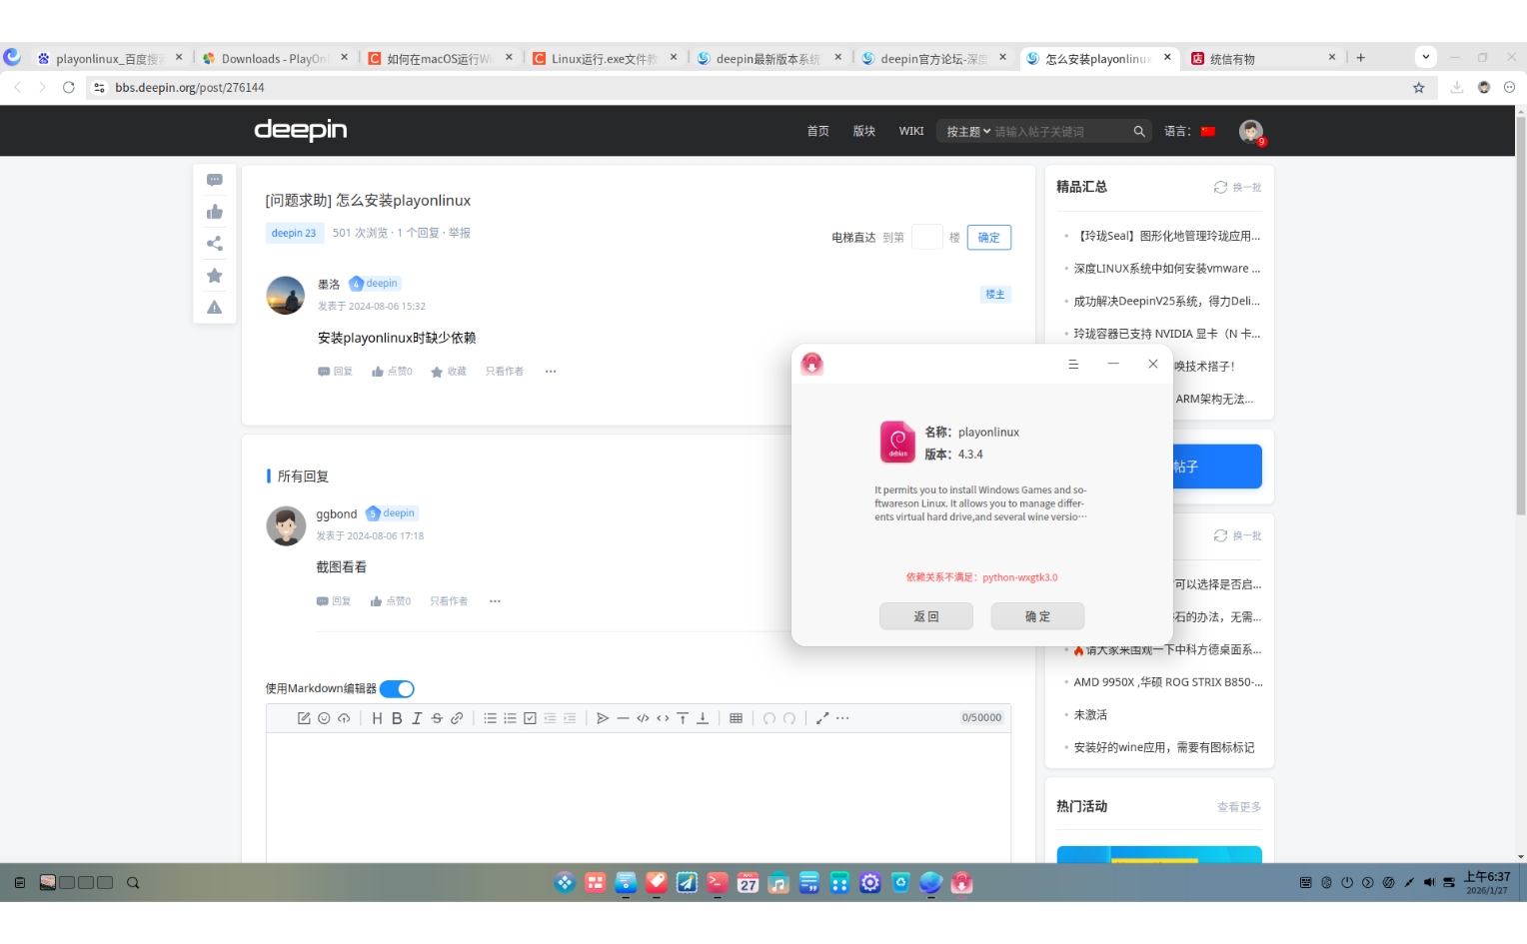Click the star favorite icon in left sidebar
The height and width of the screenshot is (944, 1527).
click(x=215, y=276)
